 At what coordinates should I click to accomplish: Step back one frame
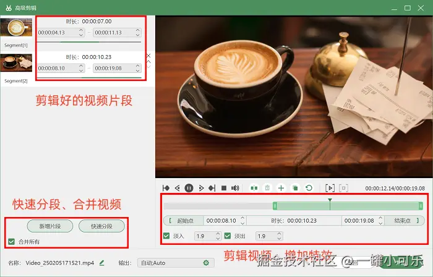178,188
